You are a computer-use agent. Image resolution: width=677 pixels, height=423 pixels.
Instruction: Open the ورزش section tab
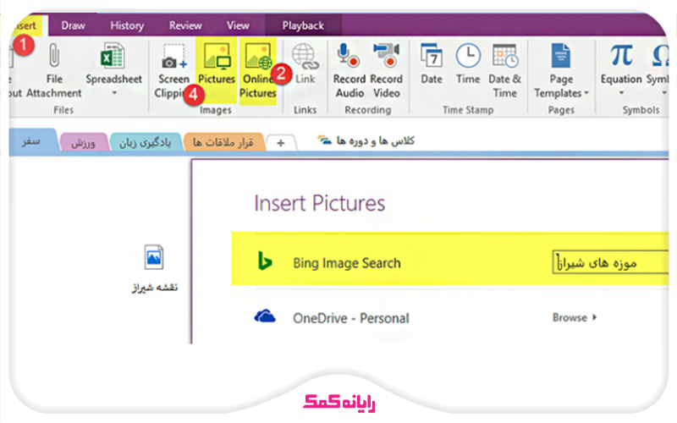(x=83, y=142)
